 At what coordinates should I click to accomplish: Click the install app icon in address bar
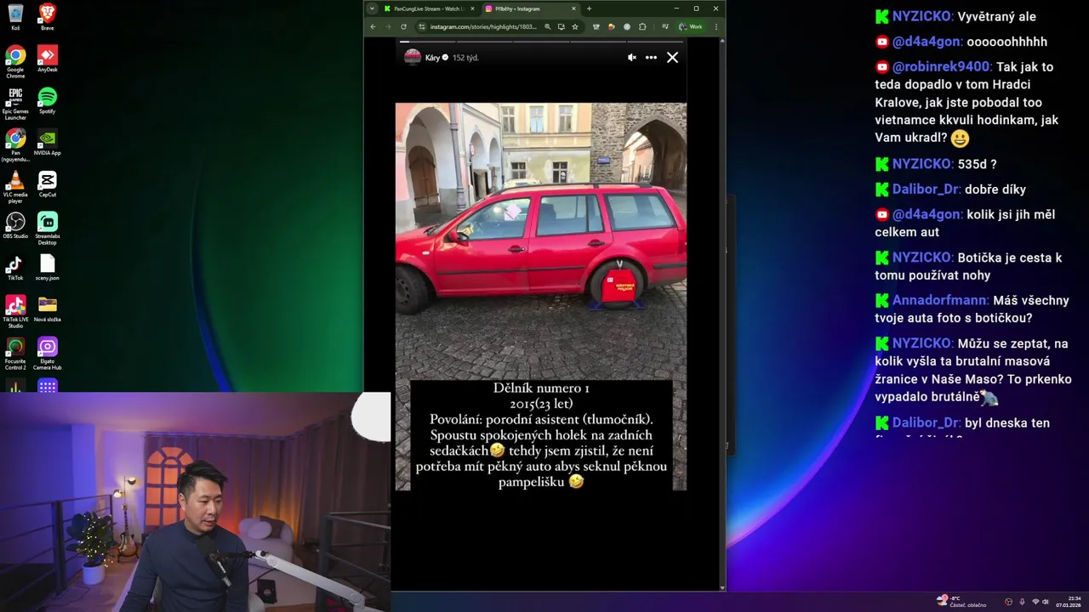[561, 26]
